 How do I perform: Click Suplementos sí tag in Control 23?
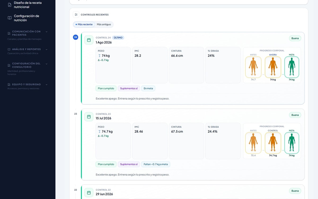pos(129,164)
